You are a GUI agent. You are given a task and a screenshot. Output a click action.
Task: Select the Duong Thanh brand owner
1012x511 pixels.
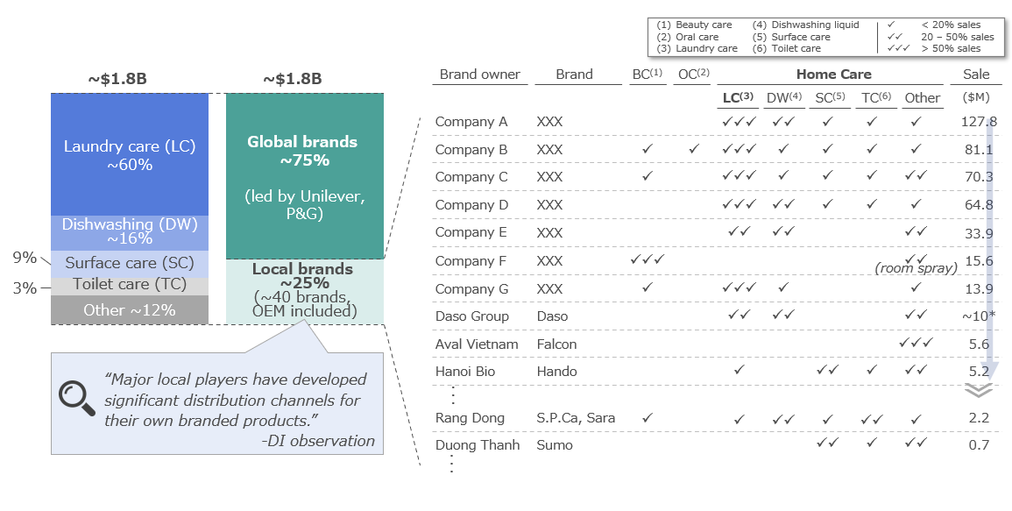[477, 445]
